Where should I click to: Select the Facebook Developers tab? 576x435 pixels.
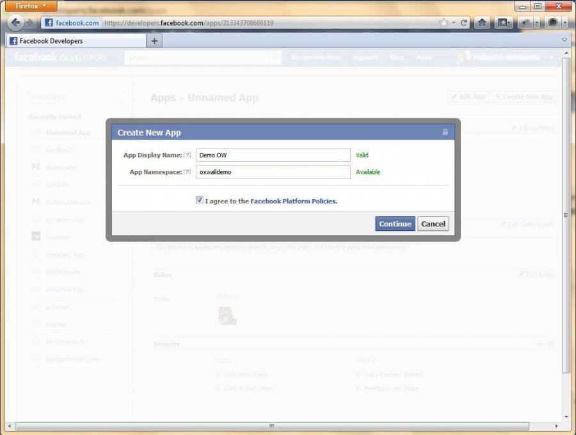(76, 41)
